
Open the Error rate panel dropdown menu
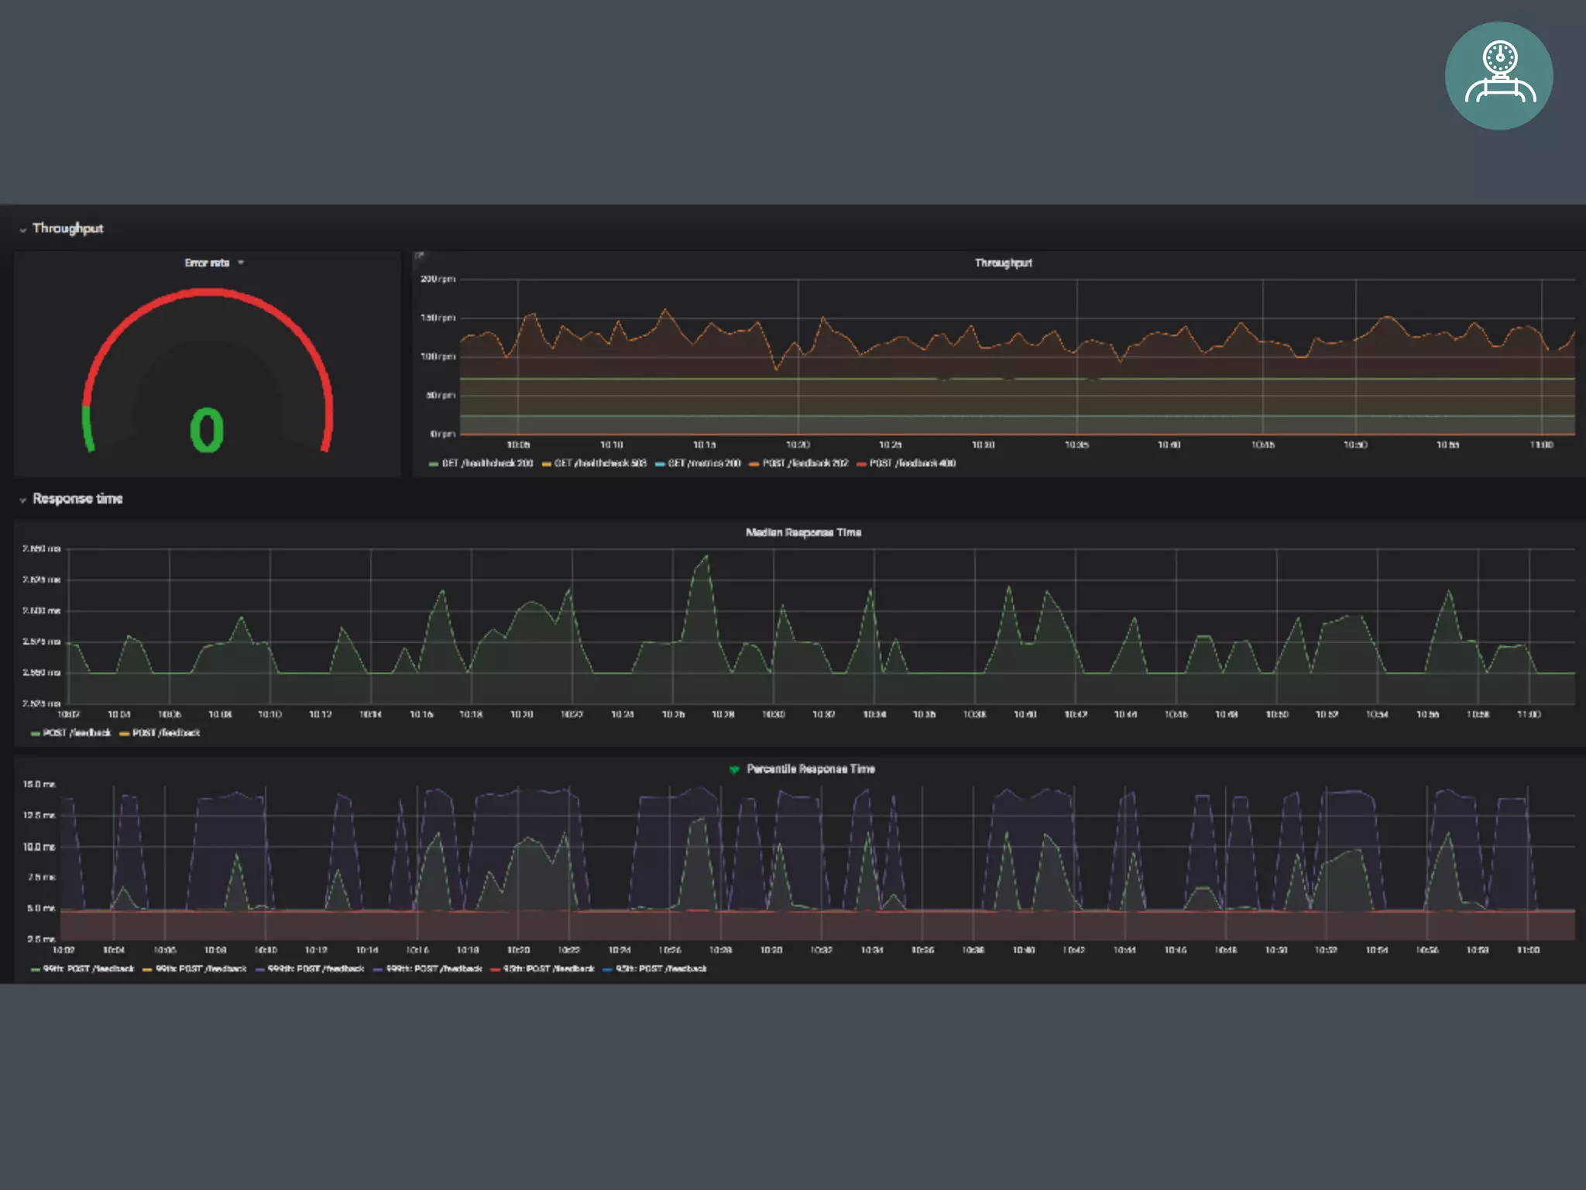click(241, 263)
